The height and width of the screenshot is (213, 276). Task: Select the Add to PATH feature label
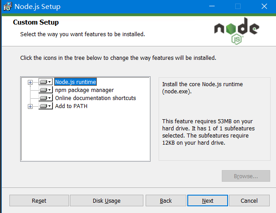point(71,106)
